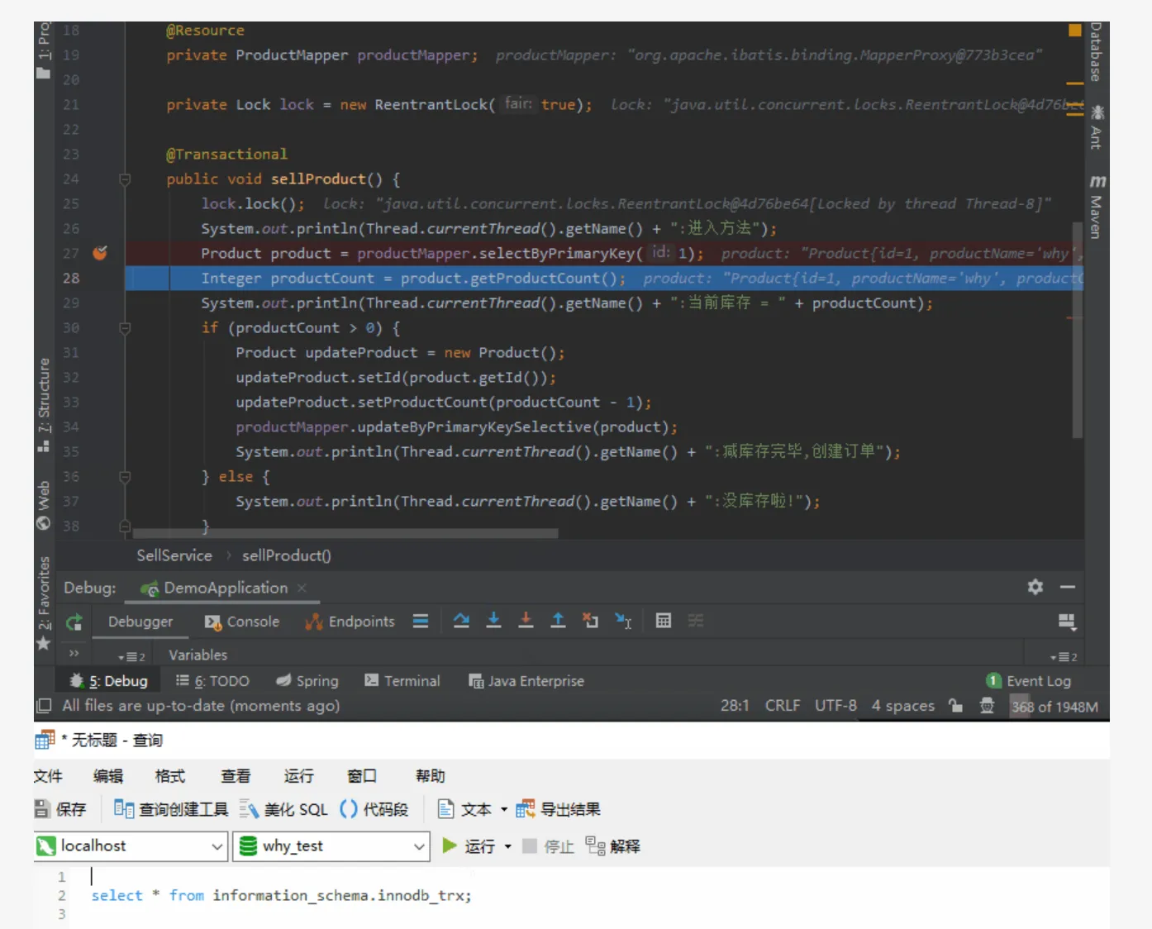Click the inspector hector icon in status bar

click(x=987, y=706)
